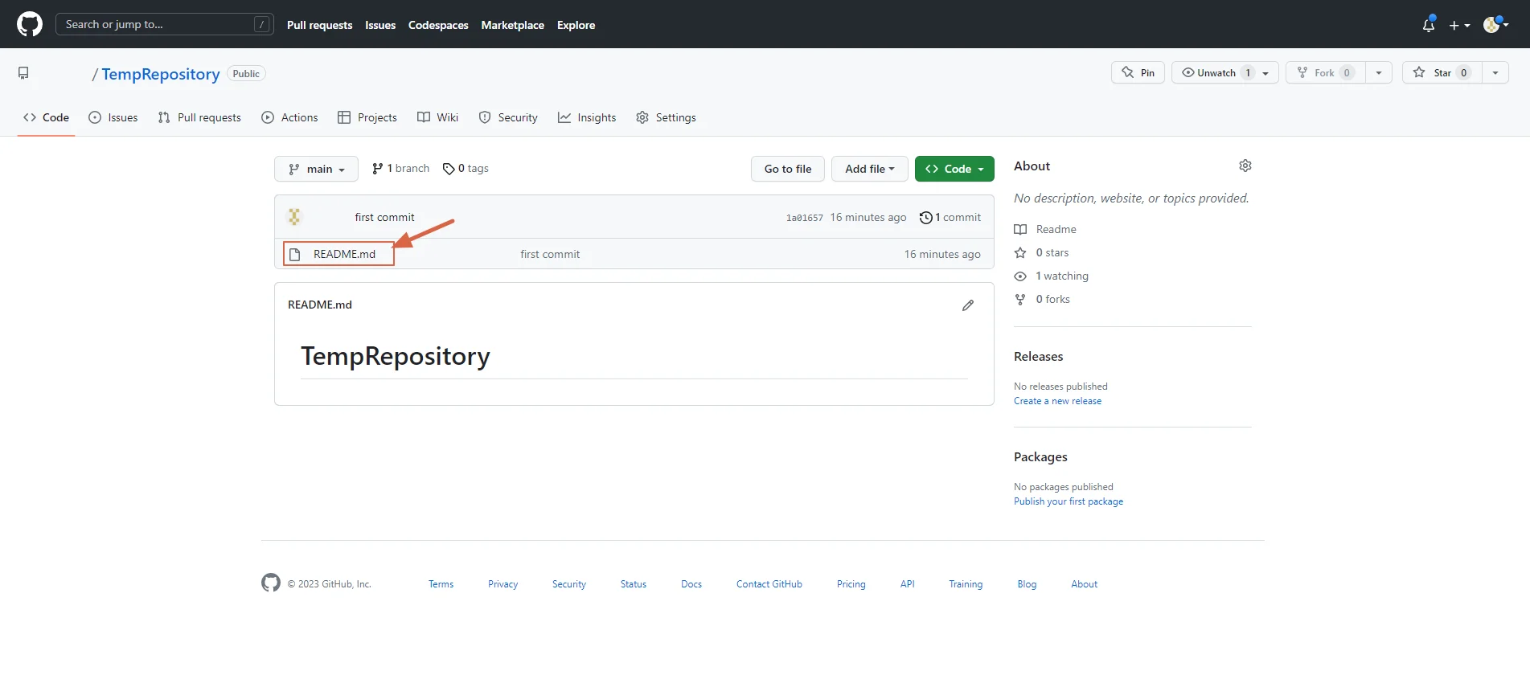1530x675 pixels.
Task: Open Marketplace in top navigation
Action: coord(513,25)
